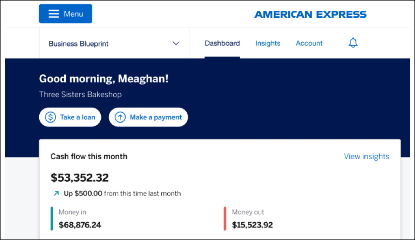Click the dollar sign icon in Take a loan
The height and width of the screenshot is (240, 415).
(51, 117)
